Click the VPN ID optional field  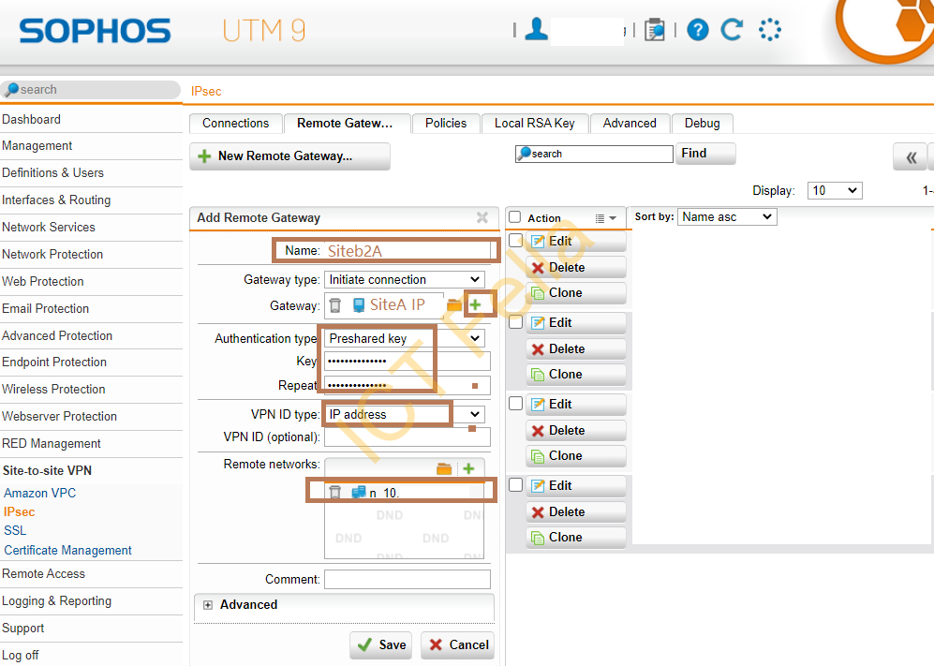[408, 437]
